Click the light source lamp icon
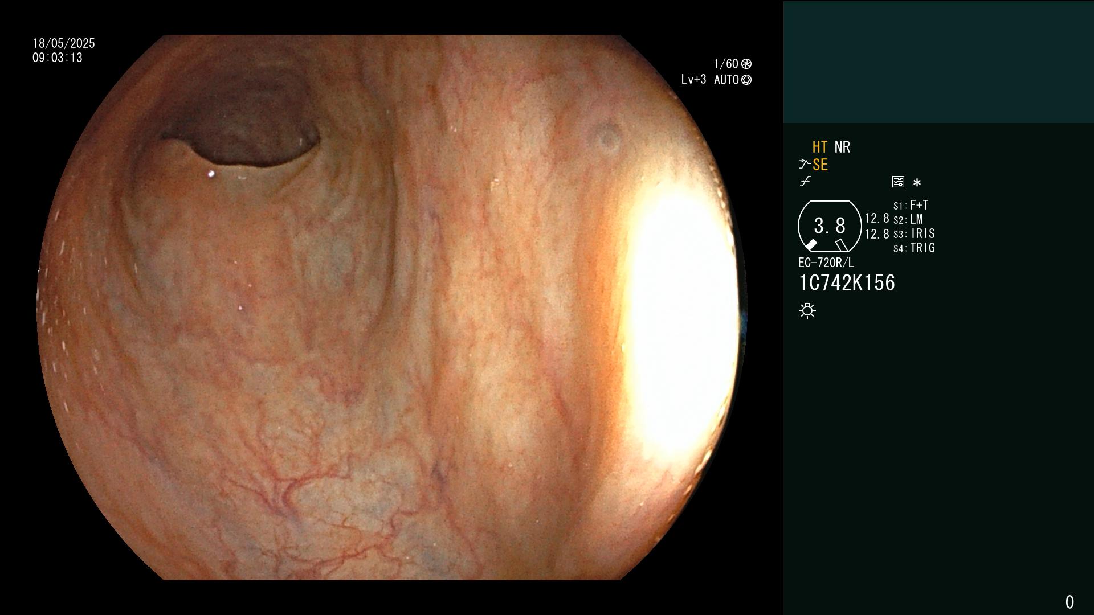This screenshot has width=1094, height=615. click(807, 310)
